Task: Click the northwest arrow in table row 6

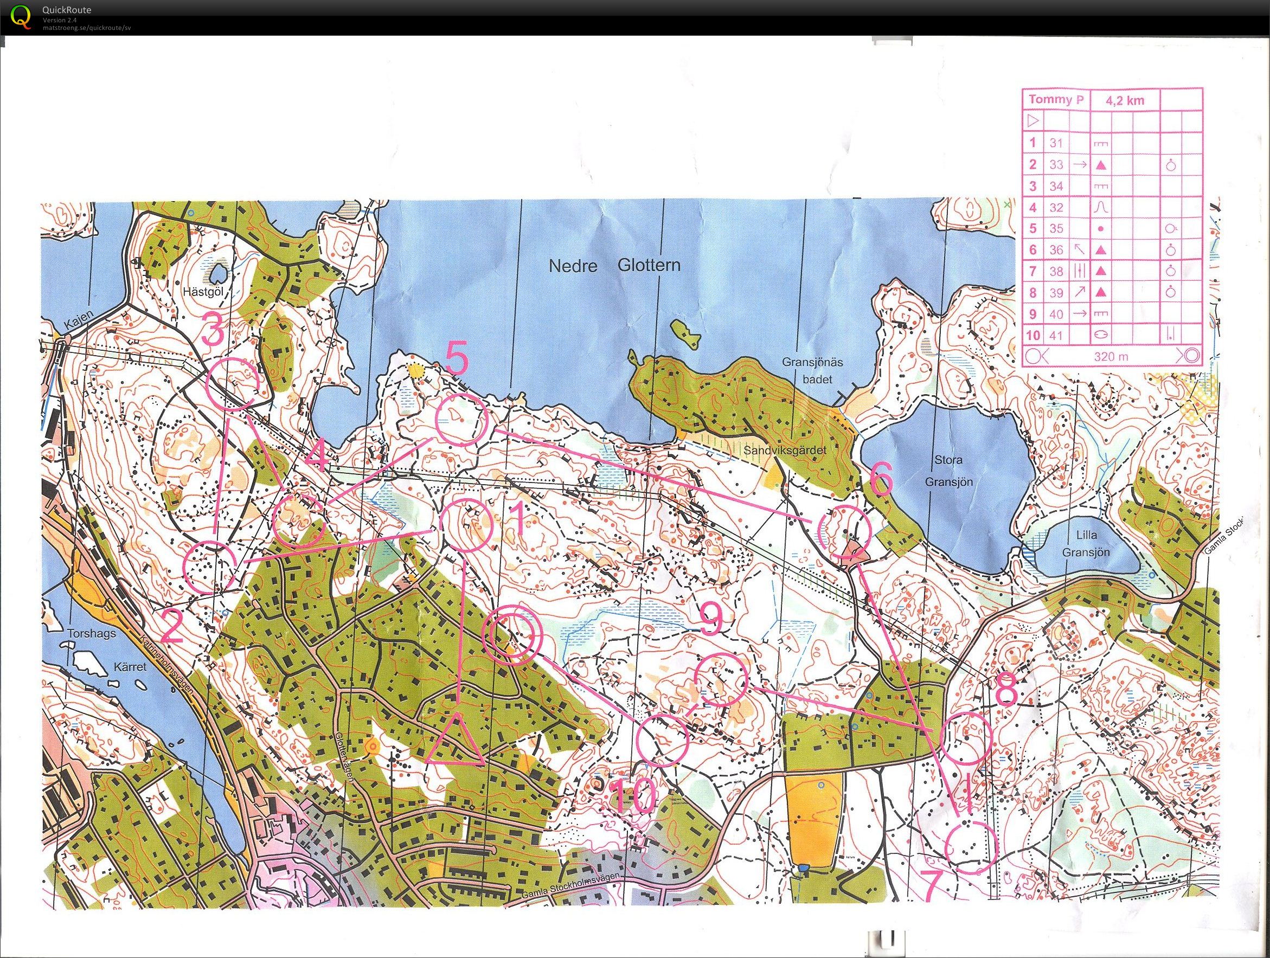Action: [x=1080, y=250]
